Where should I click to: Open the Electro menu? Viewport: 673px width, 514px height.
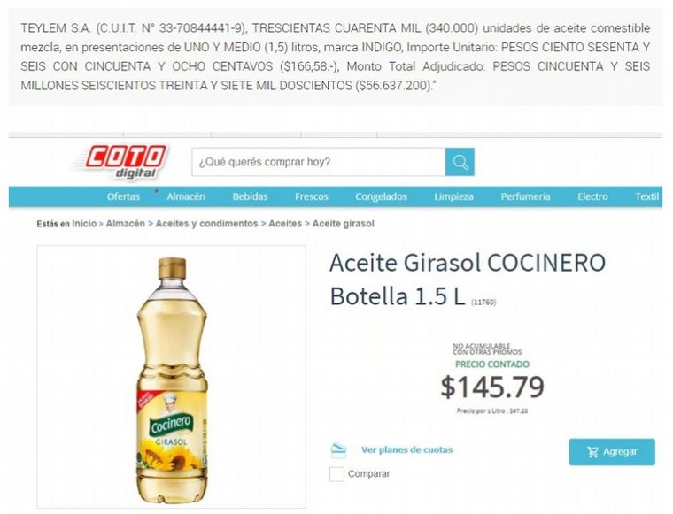[x=592, y=196]
